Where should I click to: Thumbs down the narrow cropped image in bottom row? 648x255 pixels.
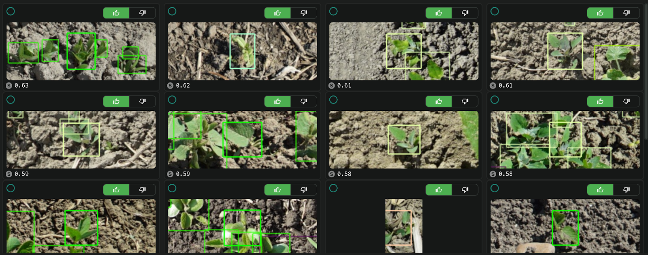[x=465, y=190]
